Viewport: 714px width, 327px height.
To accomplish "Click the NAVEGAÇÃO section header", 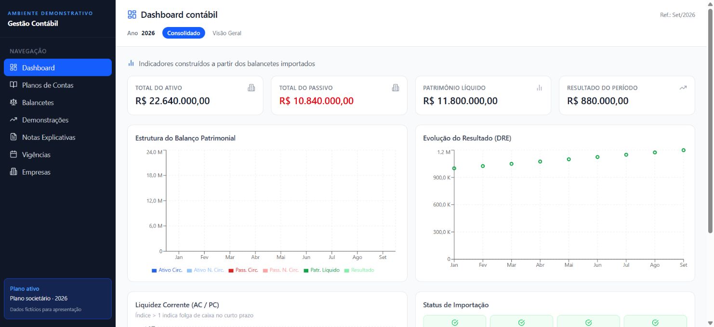I will [x=28, y=51].
